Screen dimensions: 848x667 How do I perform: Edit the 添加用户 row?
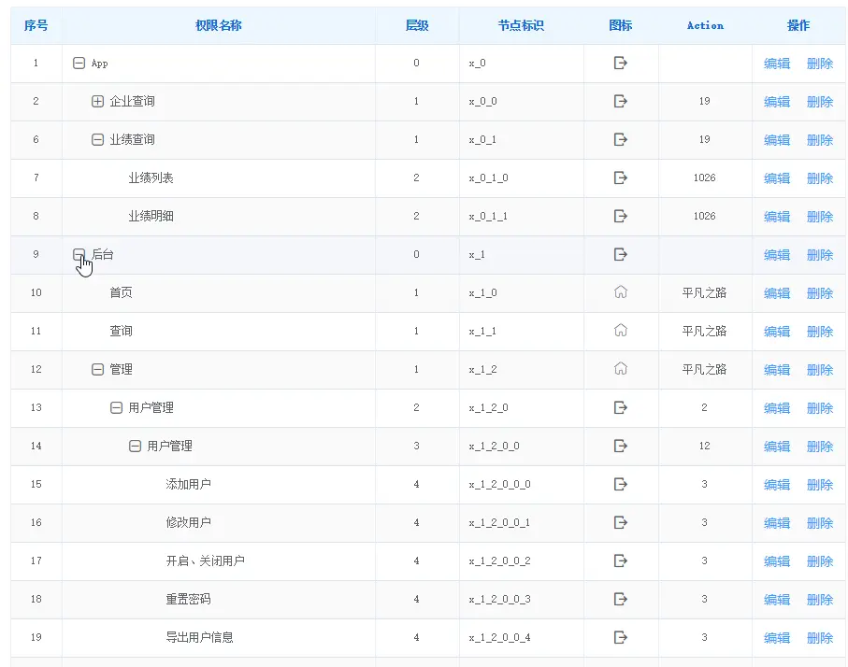[x=777, y=486]
